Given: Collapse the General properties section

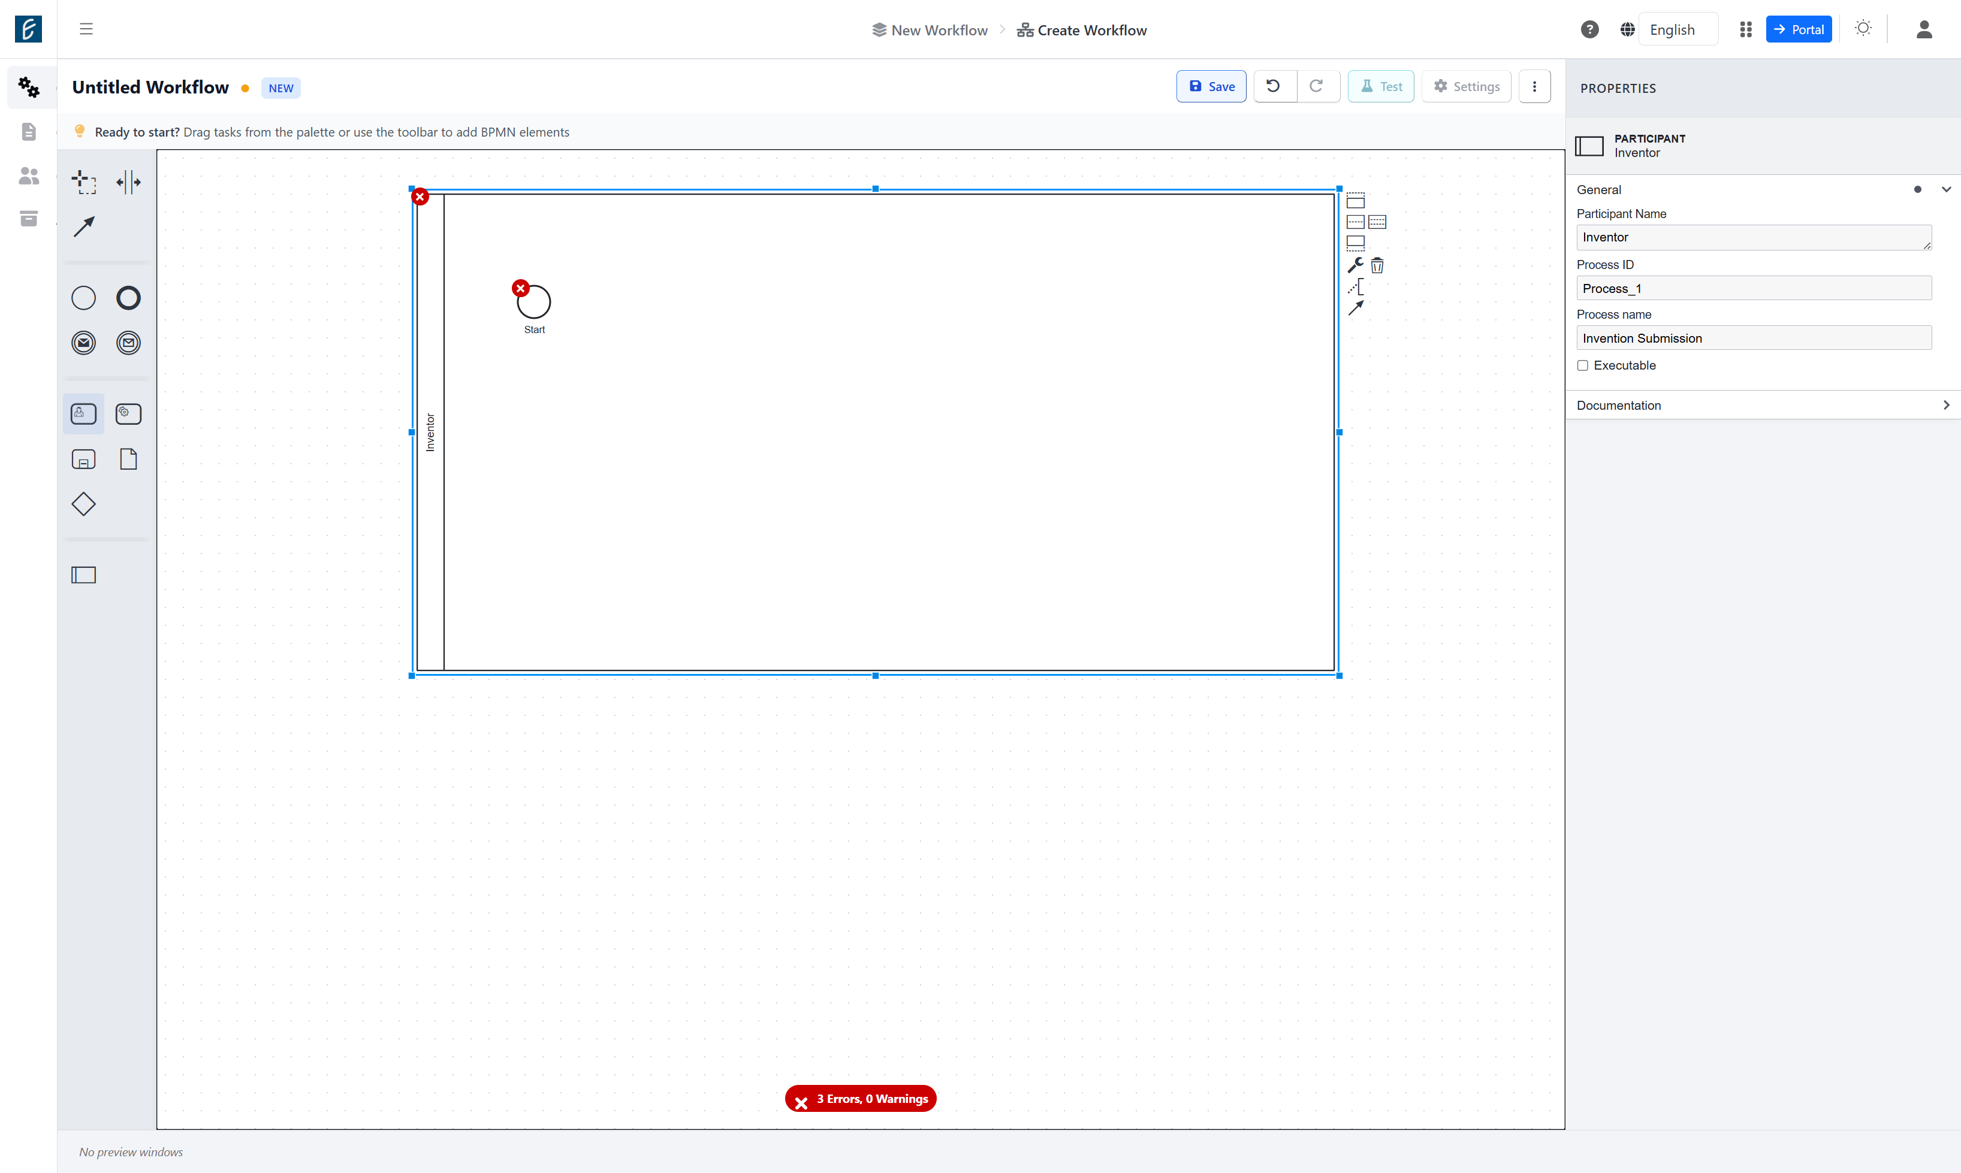Looking at the screenshot, I should [1946, 190].
